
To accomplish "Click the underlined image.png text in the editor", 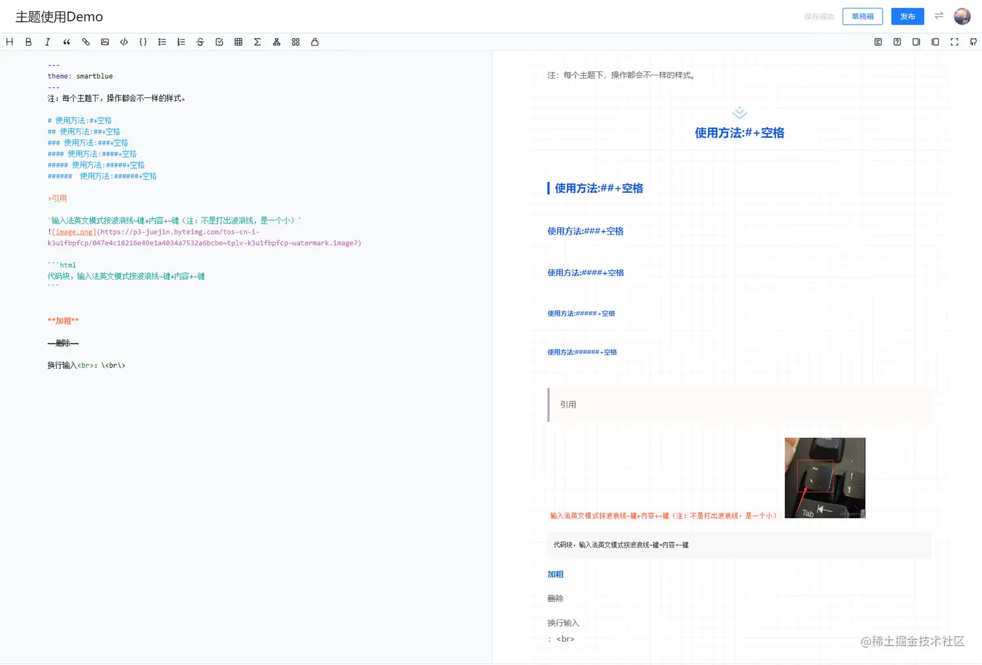I will click(x=74, y=232).
